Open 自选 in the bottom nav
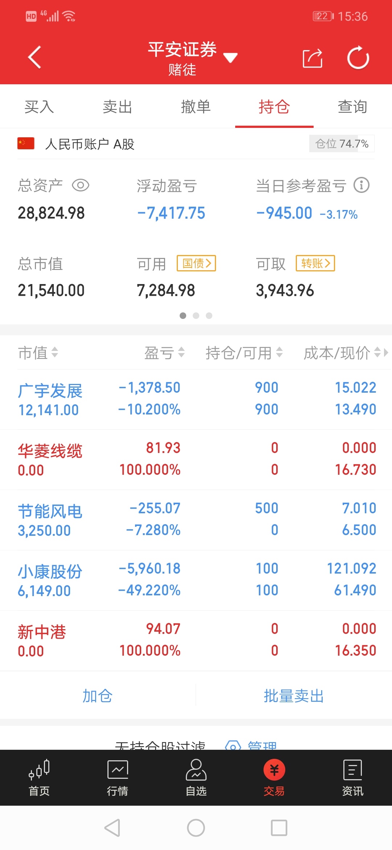Viewport: 392px width, 850px height. pyautogui.click(x=196, y=778)
